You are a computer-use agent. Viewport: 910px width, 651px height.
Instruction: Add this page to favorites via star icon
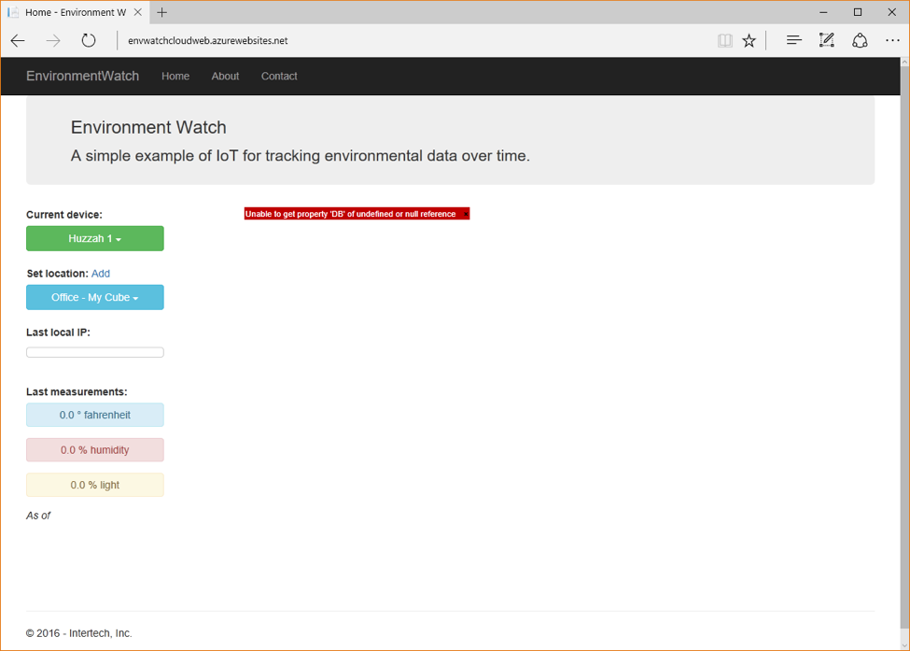749,40
